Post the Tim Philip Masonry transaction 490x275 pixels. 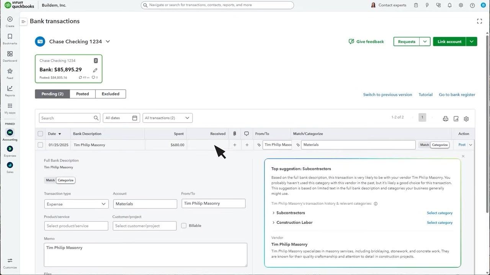point(462,145)
